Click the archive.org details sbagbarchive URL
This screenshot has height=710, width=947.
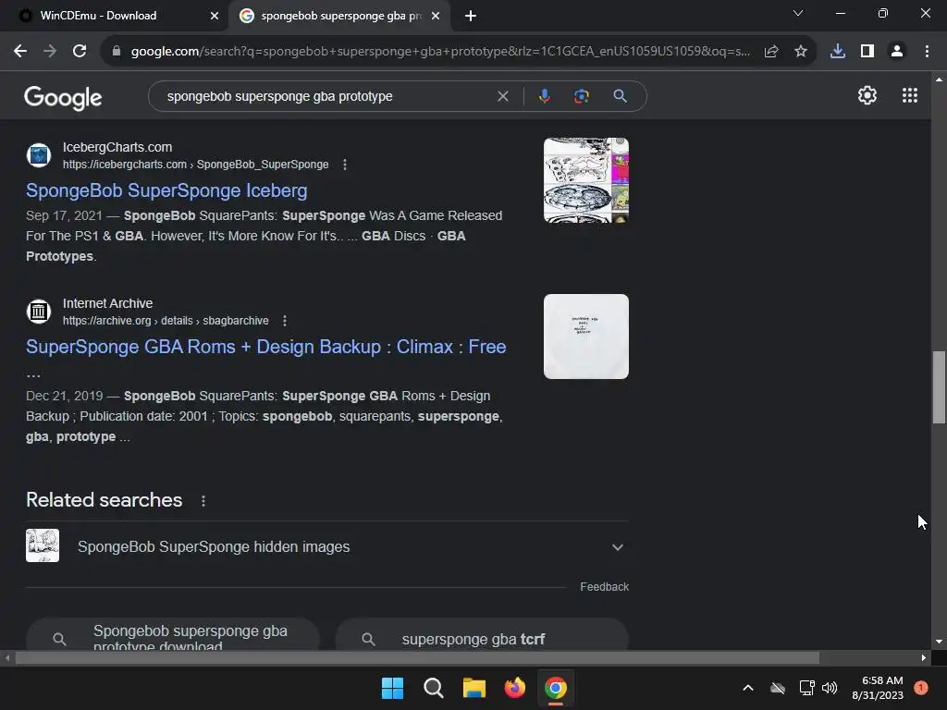coord(166,321)
